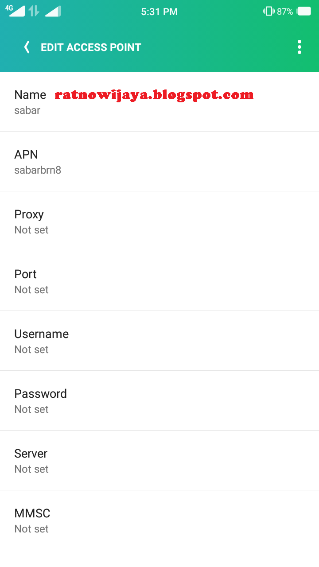The height and width of the screenshot is (567, 319).
Task: Tap the 87% battery percentage
Action: pos(285,12)
